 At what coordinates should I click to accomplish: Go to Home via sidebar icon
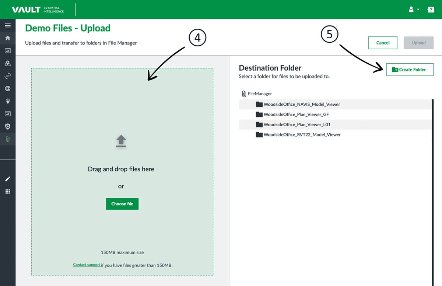tap(7, 38)
